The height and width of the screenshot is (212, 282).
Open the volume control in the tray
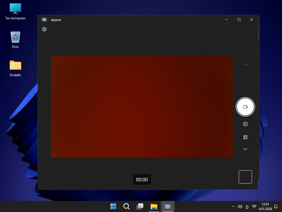coord(240,206)
